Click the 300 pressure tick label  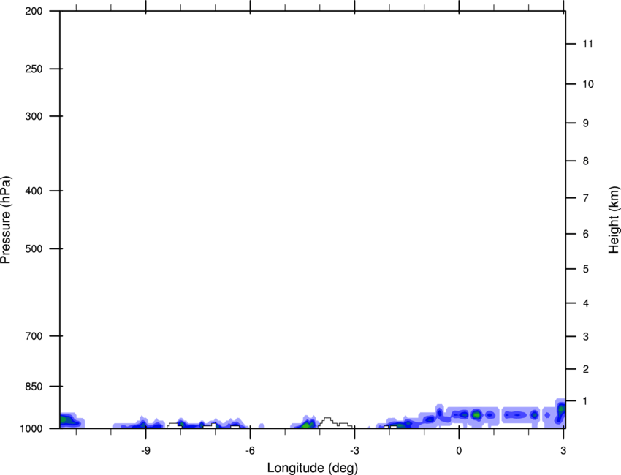(x=34, y=116)
